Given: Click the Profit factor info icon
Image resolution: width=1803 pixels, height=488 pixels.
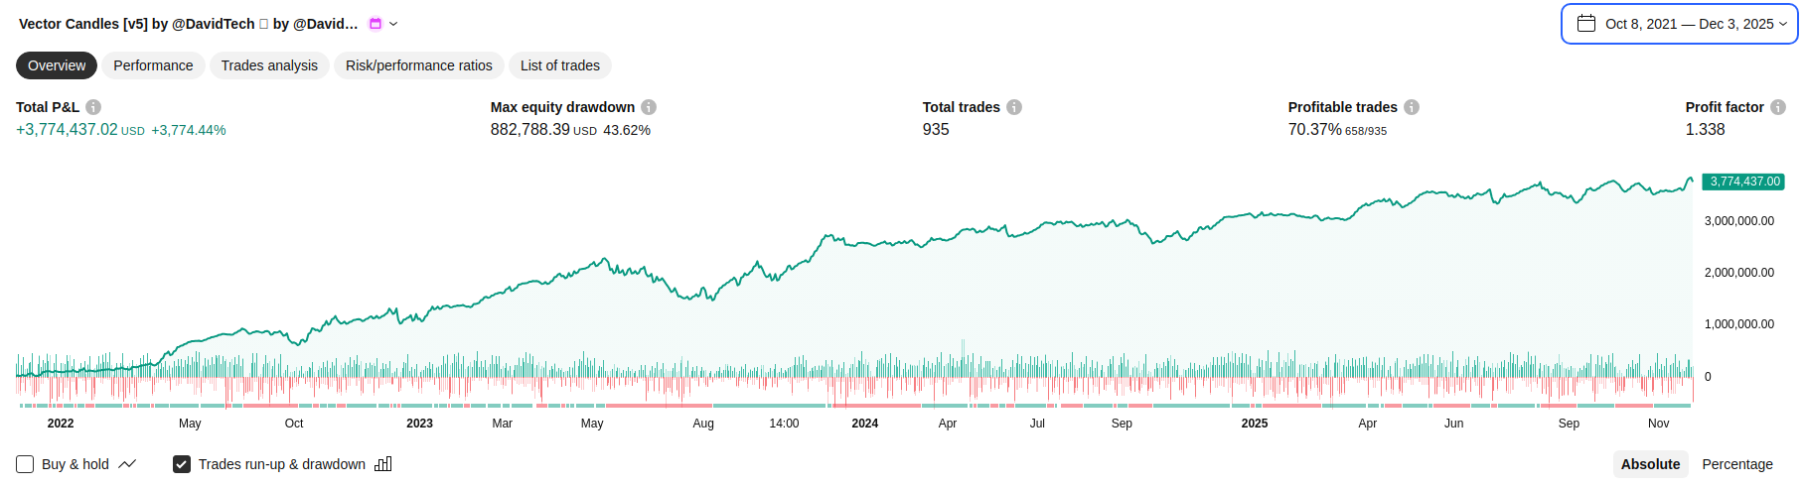Looking at the screenshot, I should tap(1778, 107).
